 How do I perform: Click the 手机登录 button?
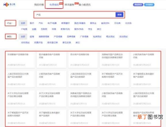point(149,5)
